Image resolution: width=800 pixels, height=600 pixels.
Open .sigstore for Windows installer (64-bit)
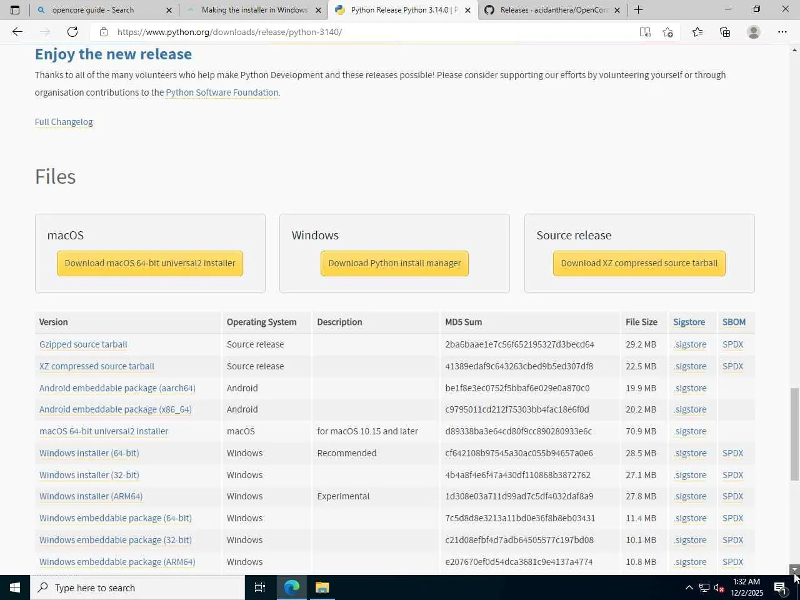click(x=690, y=453)
